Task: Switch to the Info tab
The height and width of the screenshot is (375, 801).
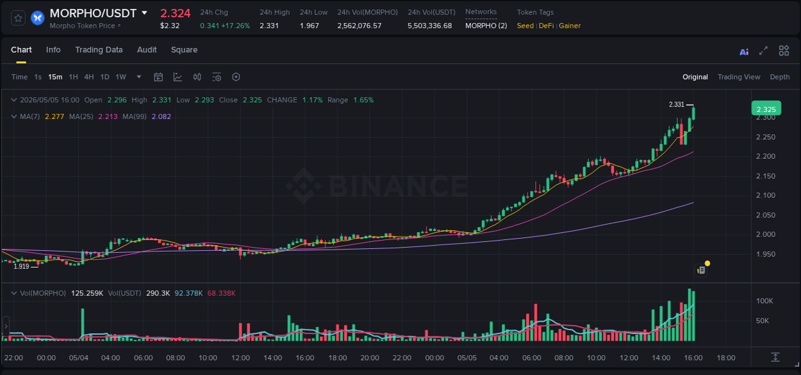Action: coord(53,50)
